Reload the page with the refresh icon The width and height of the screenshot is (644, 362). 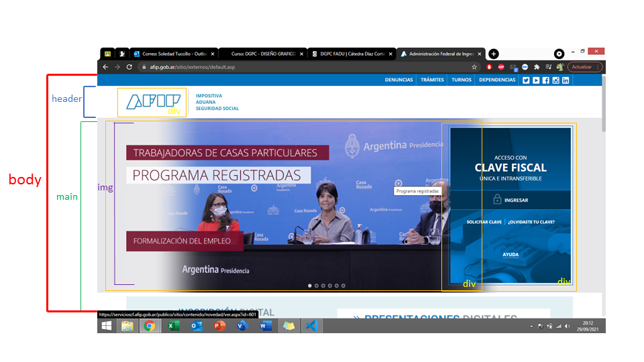click(x=129, y=67)
